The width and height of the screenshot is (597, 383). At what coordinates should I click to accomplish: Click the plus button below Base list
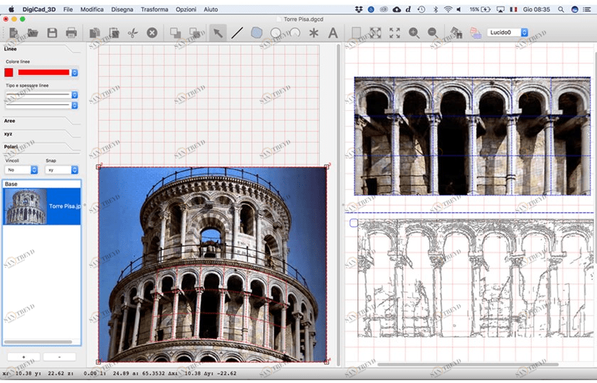tap(23, 356)
